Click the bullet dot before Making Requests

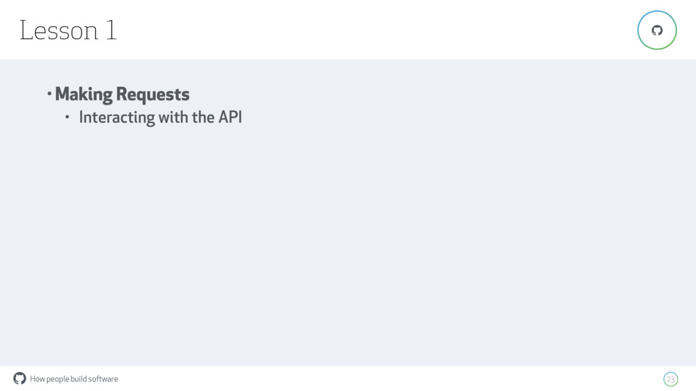pos(49,94)
